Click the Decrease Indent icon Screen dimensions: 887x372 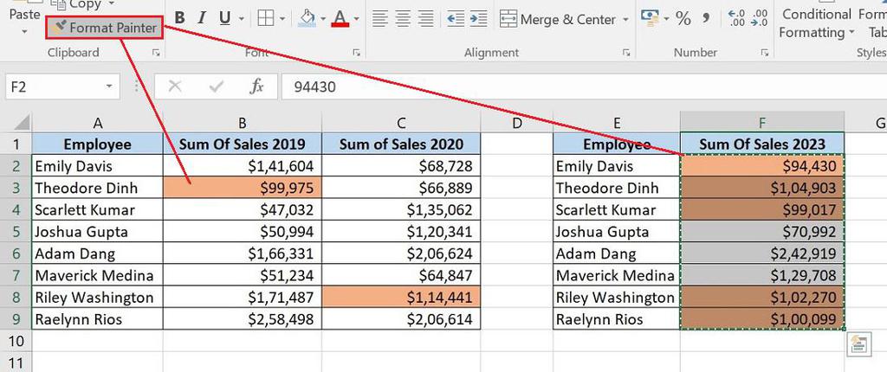[456, 19]
